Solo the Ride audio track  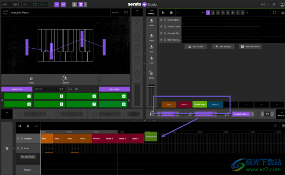pos(22,148)
